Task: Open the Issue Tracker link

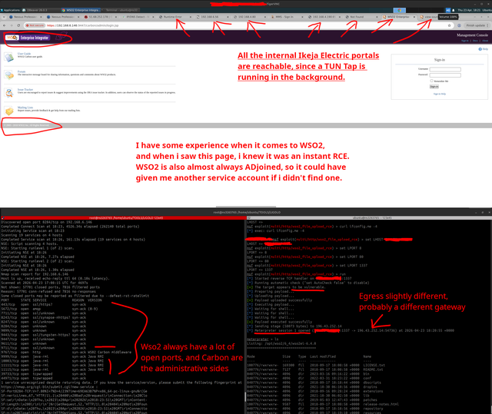Action: pyautogui.click(x=25, y=89)
